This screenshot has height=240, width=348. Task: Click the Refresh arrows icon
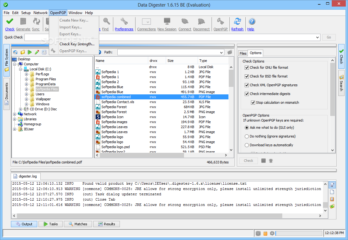(237, 22)
